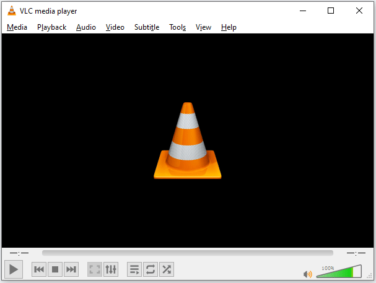The width and height of the screenshot is (376, 283).
Task: Toggle loop repeat mode
Action: coord(151,269)
